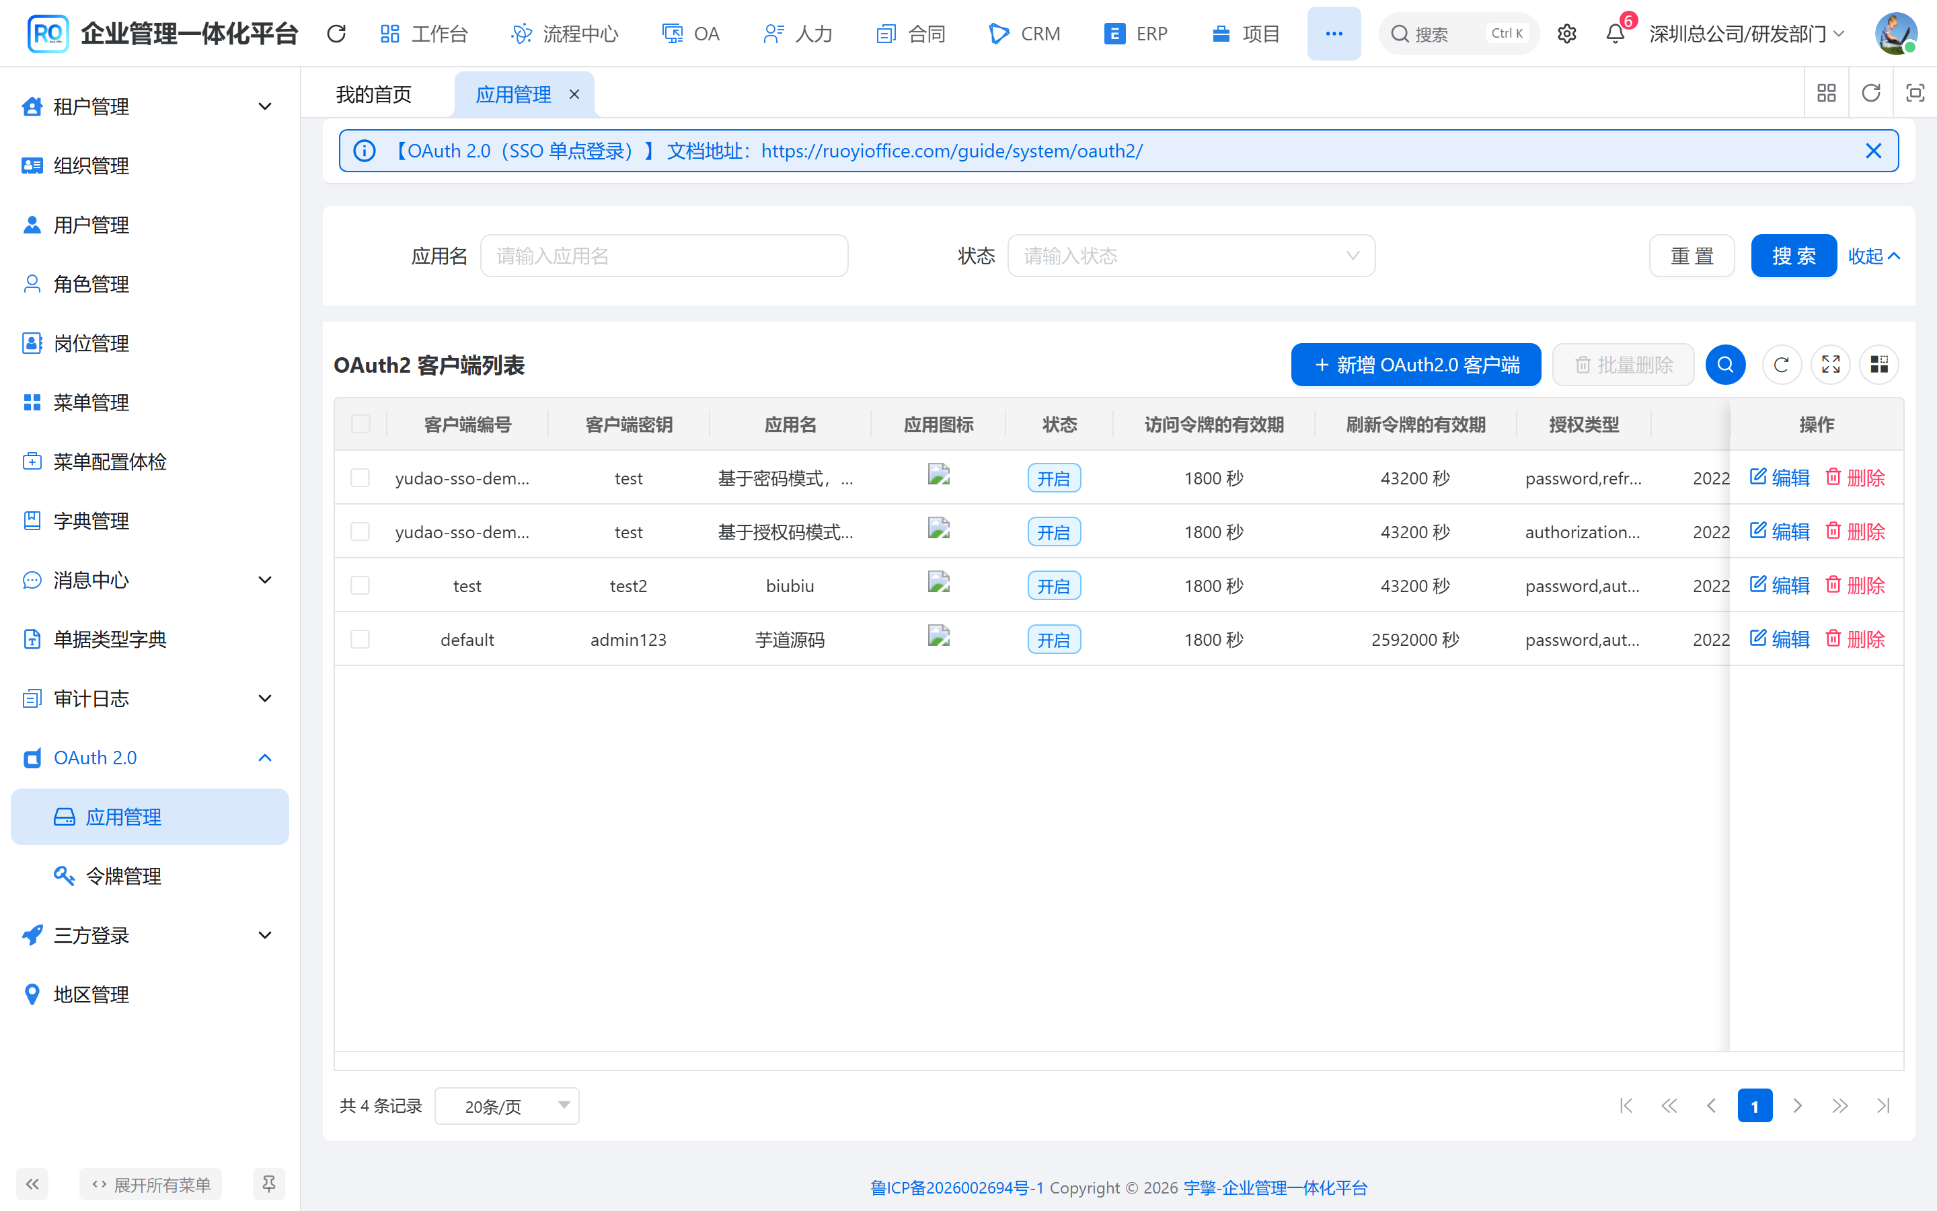
Task: Open the CRM top navigation item
Action: [x=1024, y=34]
